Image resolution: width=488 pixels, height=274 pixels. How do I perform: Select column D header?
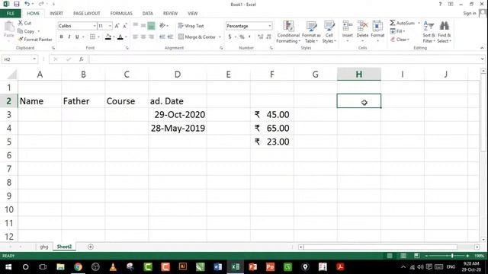[x=178, y=75]
